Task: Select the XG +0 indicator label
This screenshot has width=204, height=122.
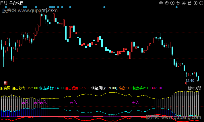Action: (x=157, y=88)
